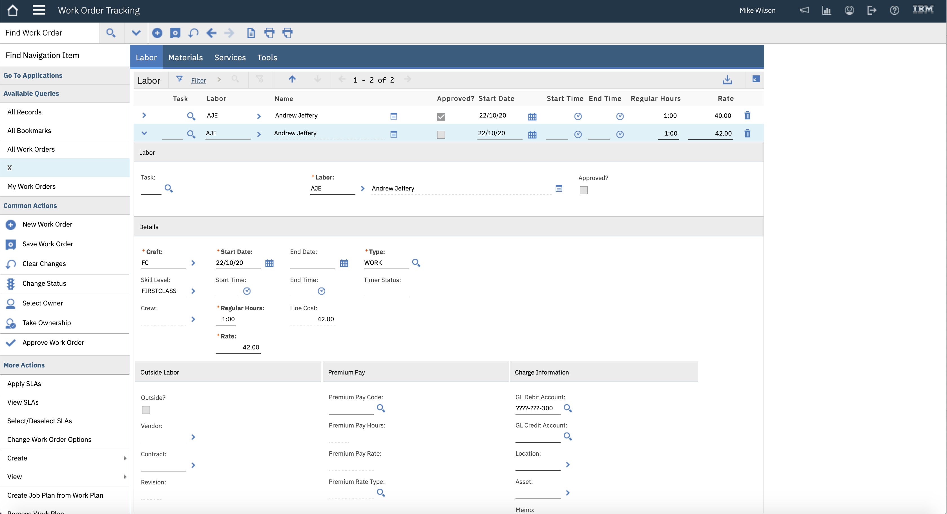Open calendar for Start Date in Details
947x514 pixels.
coord(269,263)
